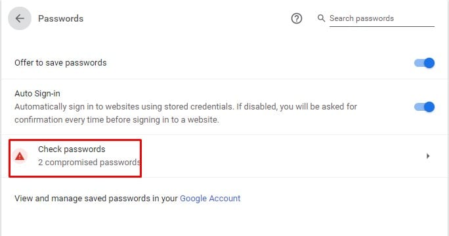Click the Offer to save passwords row

tap(224, 63)
